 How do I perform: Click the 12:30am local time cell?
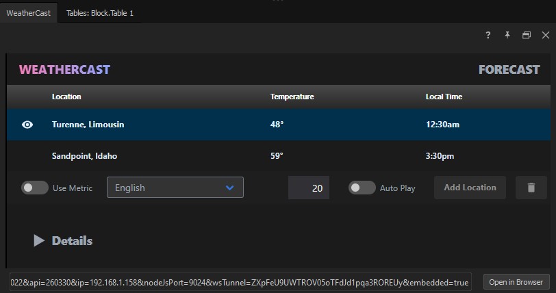[442, 125]
